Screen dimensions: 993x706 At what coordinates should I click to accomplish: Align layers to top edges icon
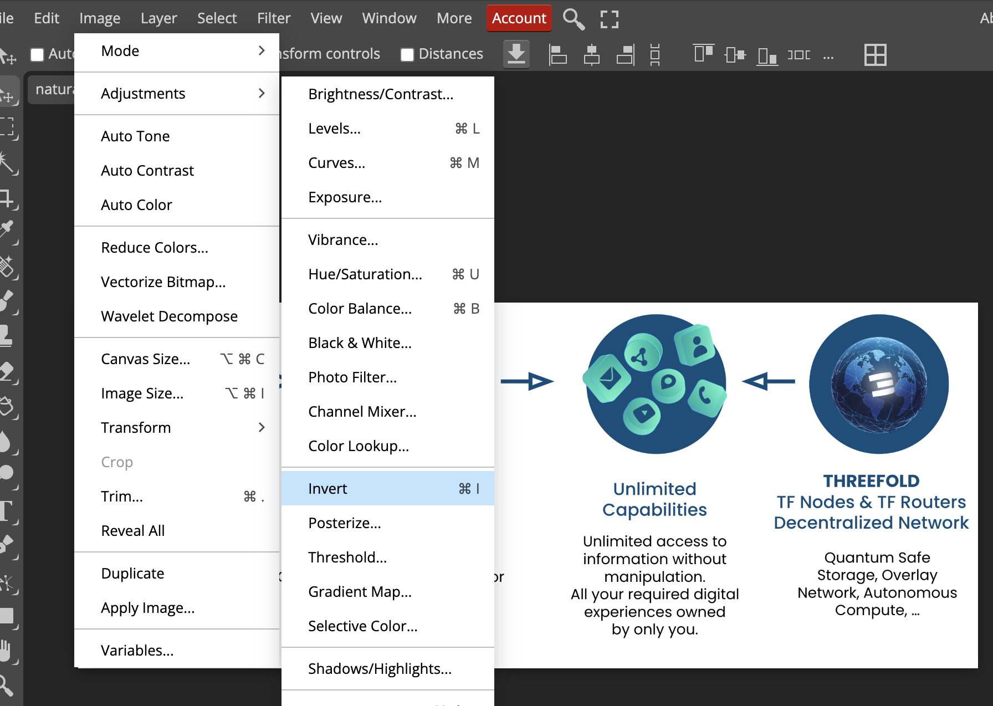click(x=703, y=54)
